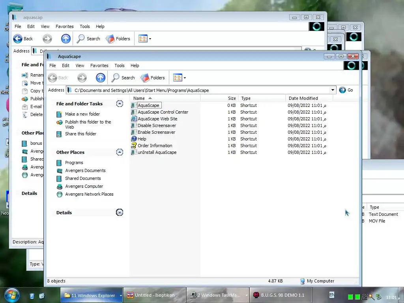The image size is (404, 303).
Task: Click Forward arrow in AquaScape window toolbar
Action: coord(82,78)
